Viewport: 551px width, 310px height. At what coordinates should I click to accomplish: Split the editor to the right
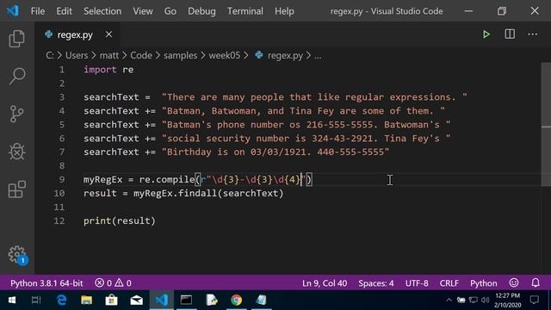(x=510, y=34)
